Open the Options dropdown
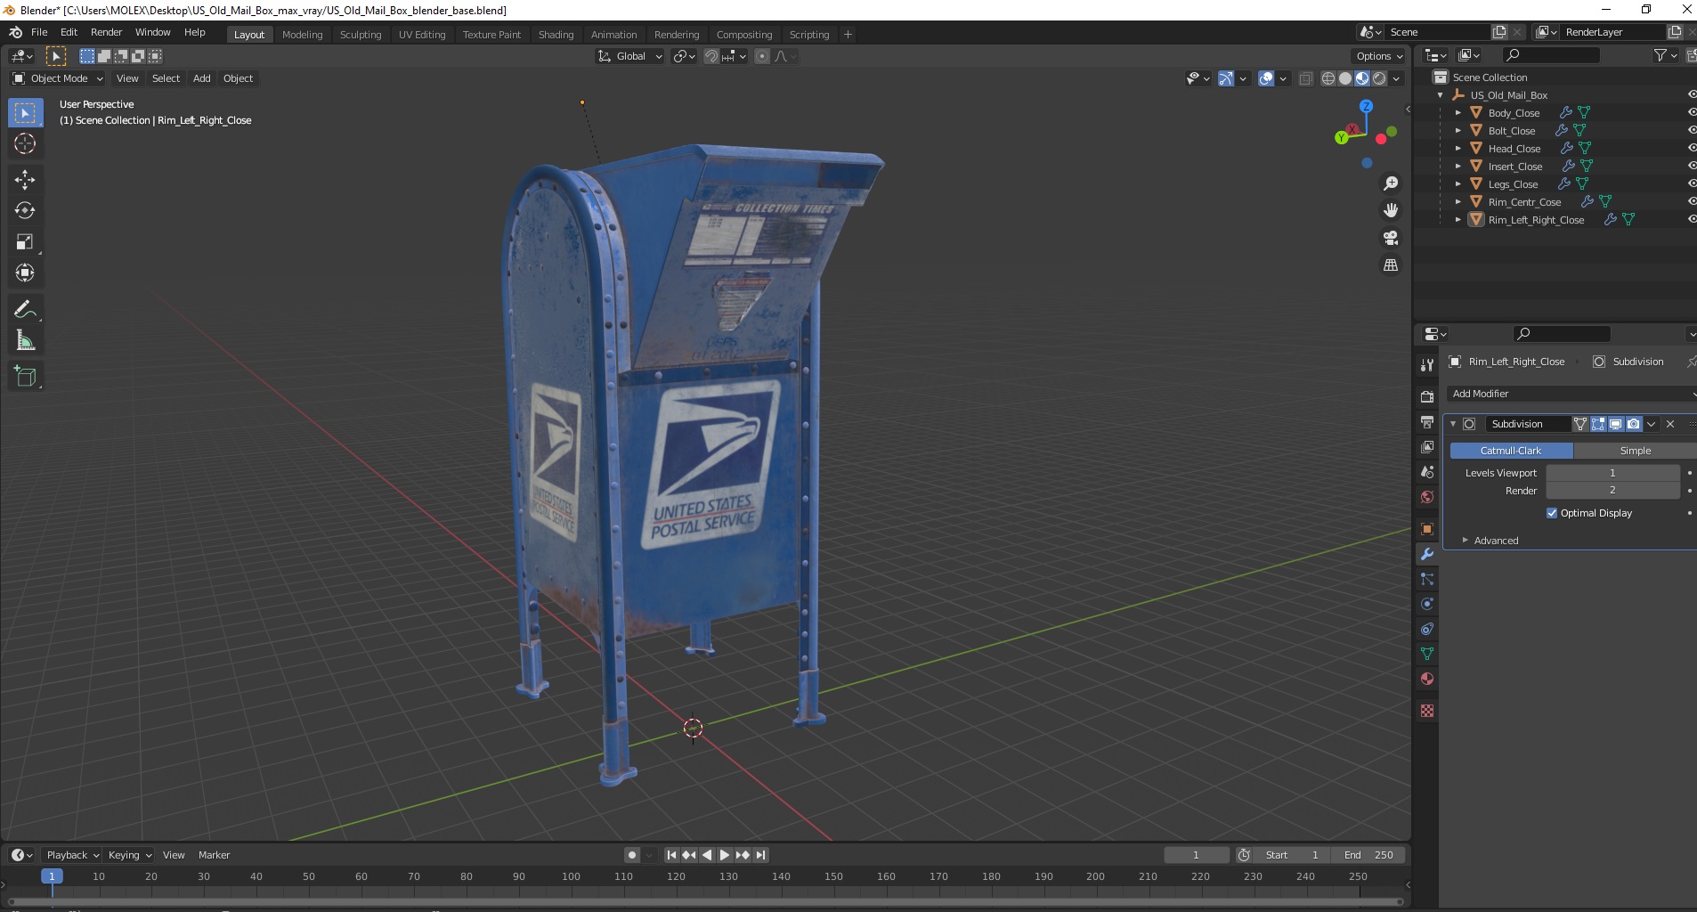 [x=1379, y=56]
